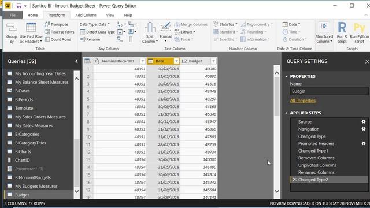Open the Parse tool

(x=184, y=39)
